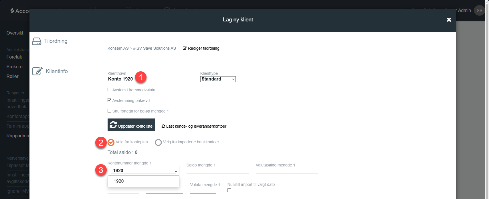Click the Klientinfo edit icon
The width and height of the screenshot is (489, 199).
pyautogui.click(x=37, y=71)
